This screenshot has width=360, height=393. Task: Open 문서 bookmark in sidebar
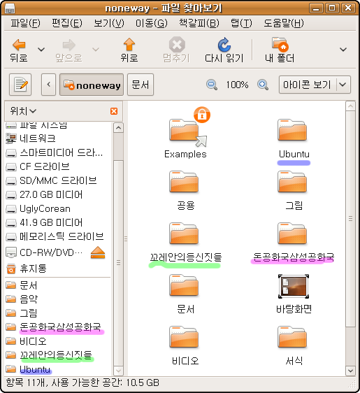tap(57, 285)
